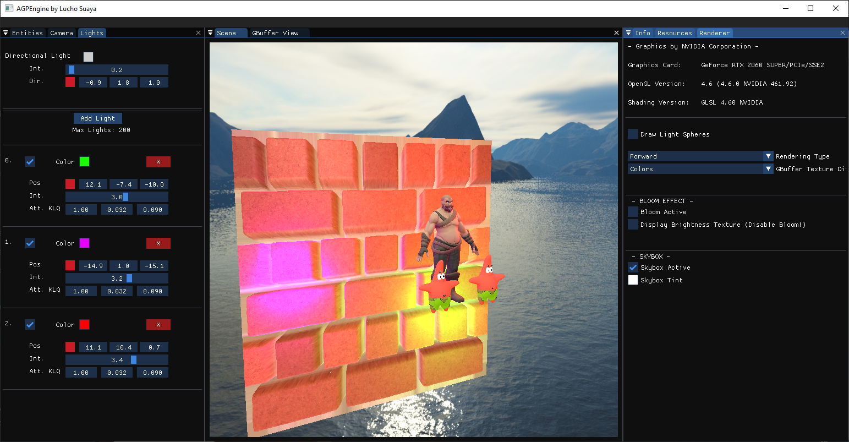Image resolution: width=849 pixels, height=442 pixels.
Task: Adjust light 2 intensity slider at 3.4
Action: [117, 360]
